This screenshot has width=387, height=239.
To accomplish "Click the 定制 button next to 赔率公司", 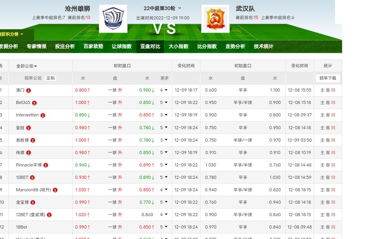I will point(50,78).
